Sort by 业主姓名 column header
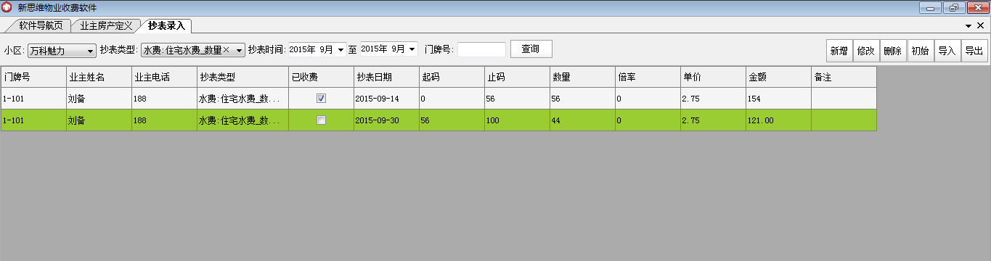Image resolution: width=991 pixels, height=261 pixels. point(99,77)
